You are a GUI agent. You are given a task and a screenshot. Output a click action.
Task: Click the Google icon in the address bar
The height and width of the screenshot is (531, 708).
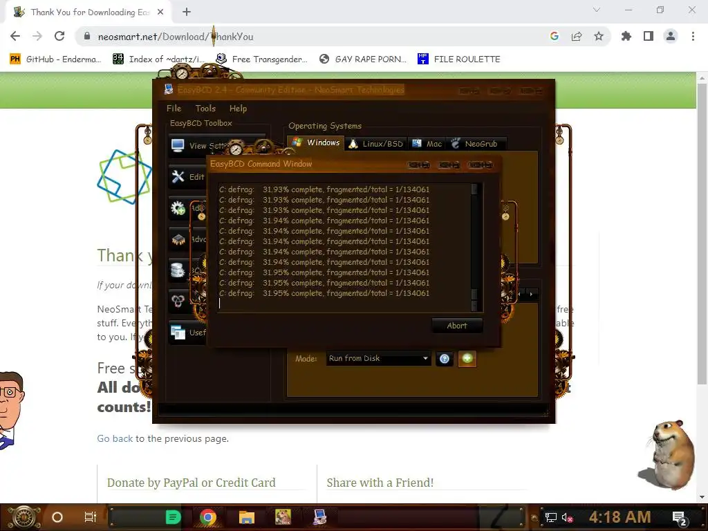(555, 36)
